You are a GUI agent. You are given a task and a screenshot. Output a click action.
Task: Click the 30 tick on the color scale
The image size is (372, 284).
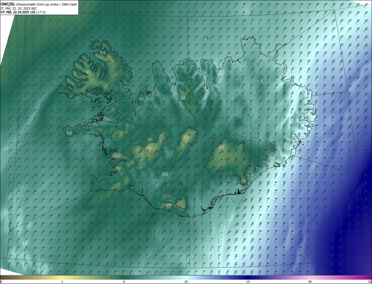click(310, 282)
